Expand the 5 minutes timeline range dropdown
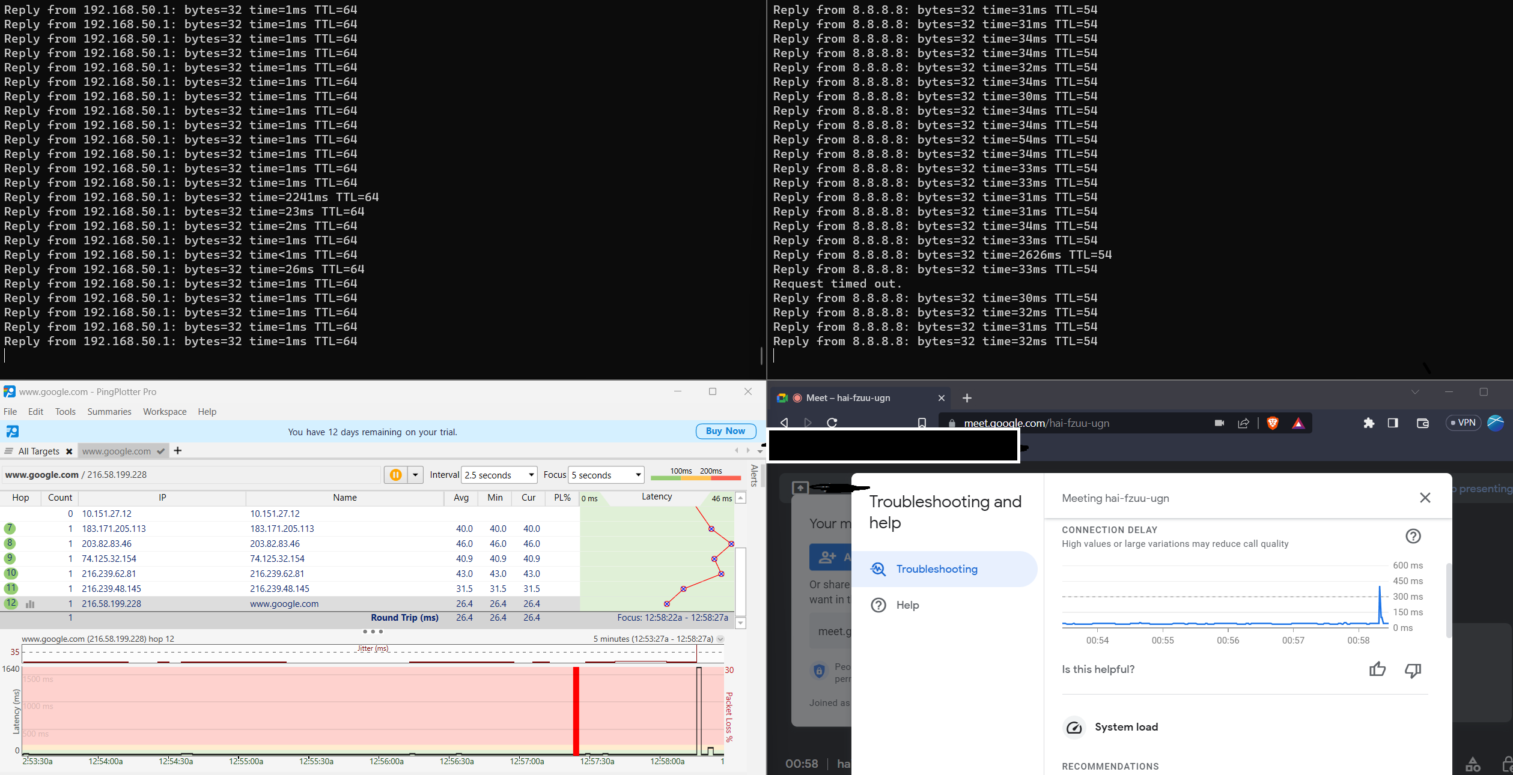This screenshot has height=775, width=1513. 720,639
